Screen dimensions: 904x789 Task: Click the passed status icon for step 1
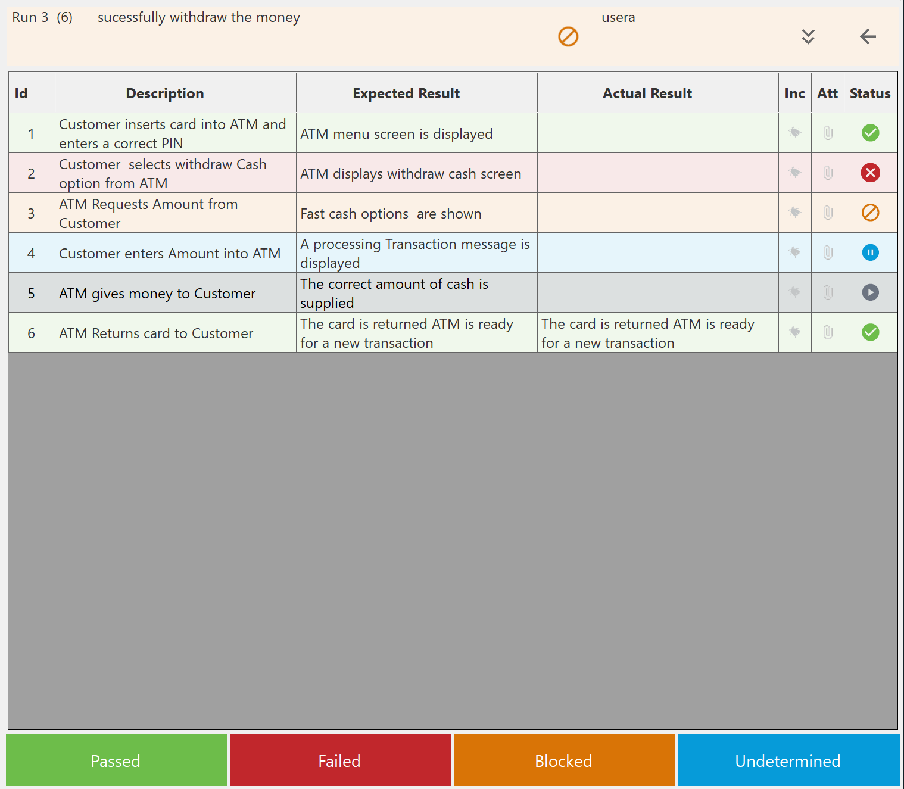tap(870, 133)
